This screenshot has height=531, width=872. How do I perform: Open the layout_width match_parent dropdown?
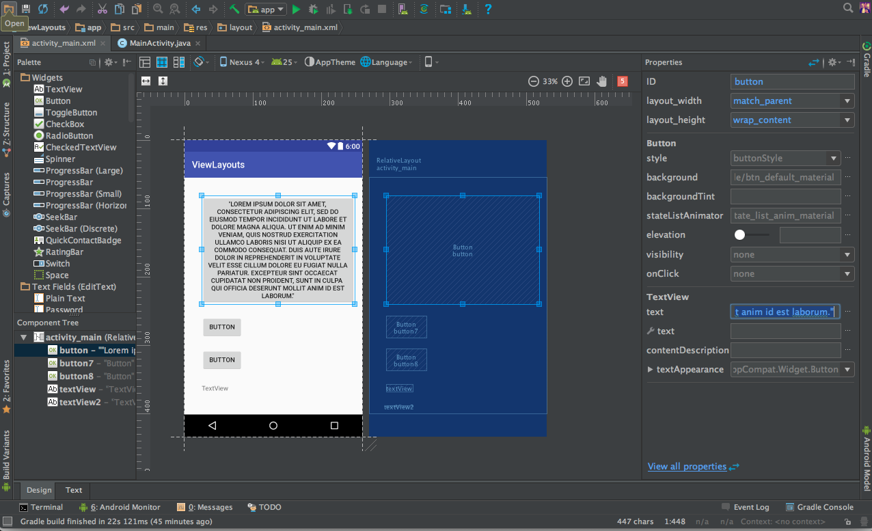(x=791, y=100)
